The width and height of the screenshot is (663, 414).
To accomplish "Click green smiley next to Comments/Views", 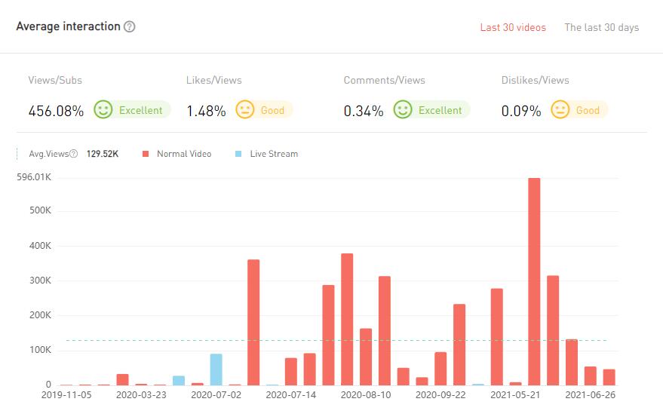I will click(x=403, y=110).
